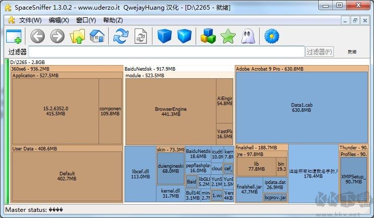
Task: Click the module - 523.5MB header
Action: coord(179,76)
